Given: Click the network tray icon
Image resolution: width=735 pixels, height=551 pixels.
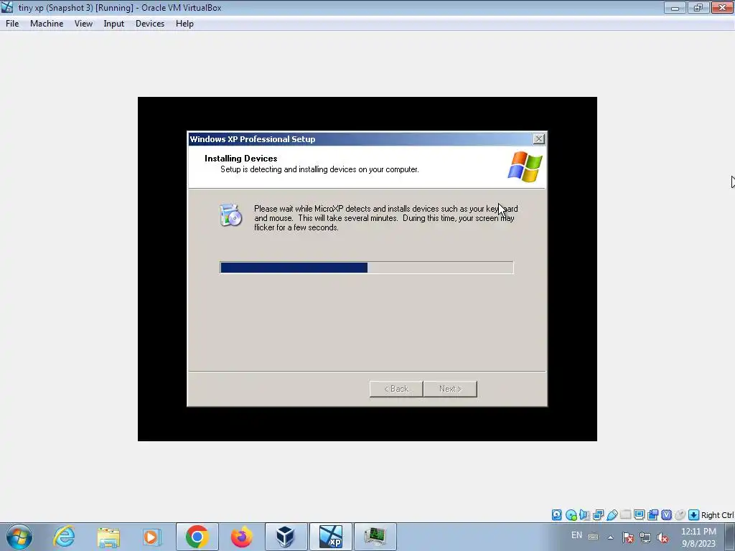Looking at the screenshot, I should coord(645,537).
